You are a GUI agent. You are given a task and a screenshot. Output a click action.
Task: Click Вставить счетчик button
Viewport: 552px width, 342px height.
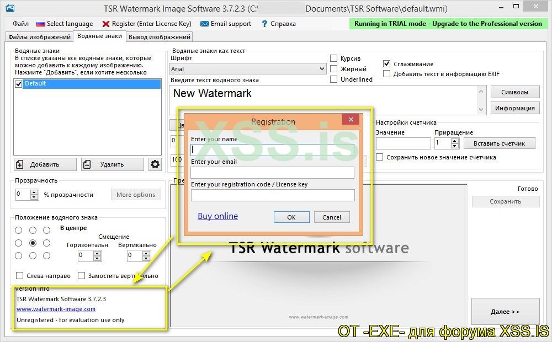[x=499, y=143]
